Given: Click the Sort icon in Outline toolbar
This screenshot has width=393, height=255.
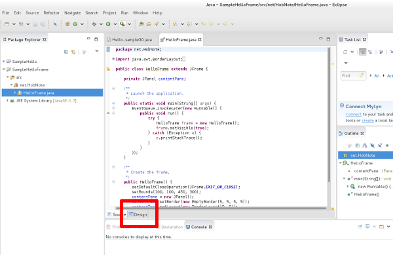Looking at the screenshot, I should click(x=365, y=146).
